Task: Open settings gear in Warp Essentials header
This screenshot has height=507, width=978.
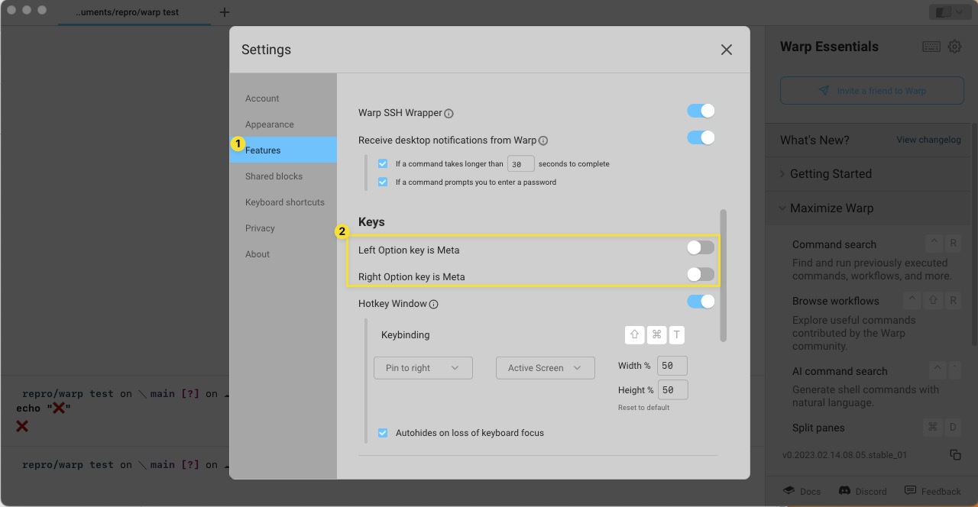Action: click(x=954, y=47)
